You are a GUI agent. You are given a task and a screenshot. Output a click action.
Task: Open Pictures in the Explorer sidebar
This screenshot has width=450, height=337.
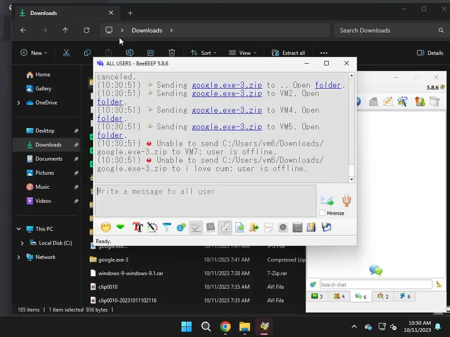click(x=44, y=173)
